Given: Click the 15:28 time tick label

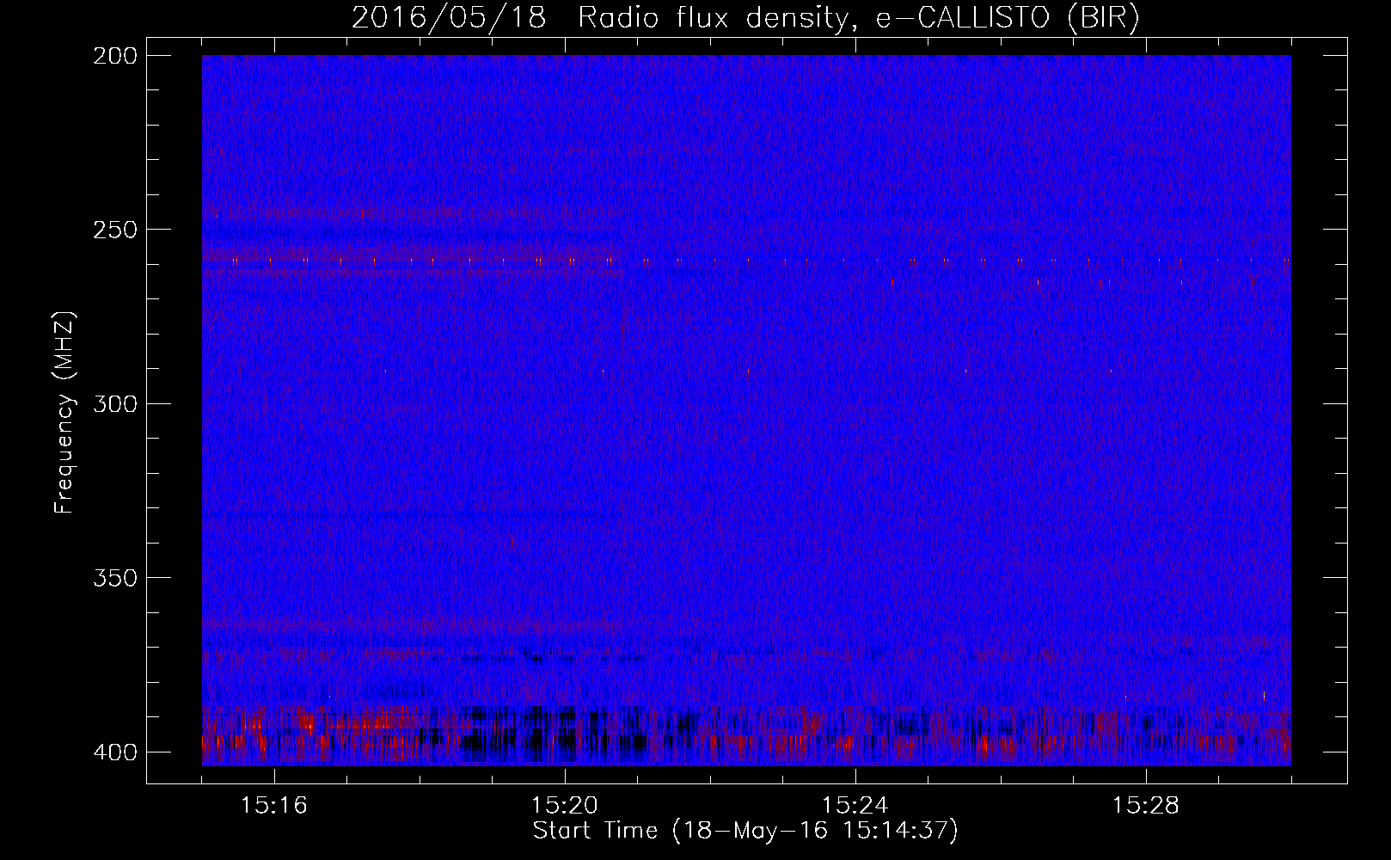Looking at the screenshot, I should [x=1146, y=806].
